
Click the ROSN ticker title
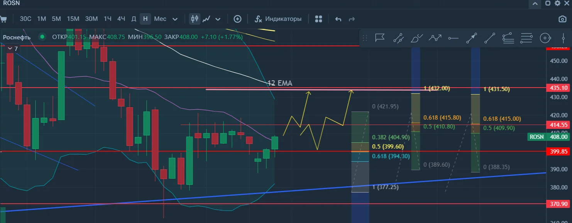pyautogui.click(x=11, y=3)
